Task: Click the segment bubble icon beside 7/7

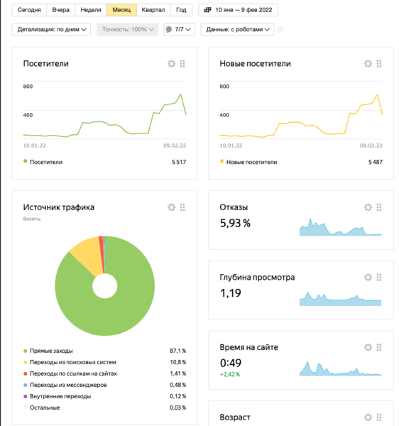Action: coord(169,29)
